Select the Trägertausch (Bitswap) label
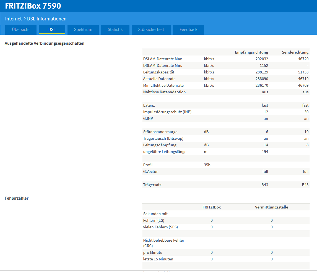 (x=163, y=138)
